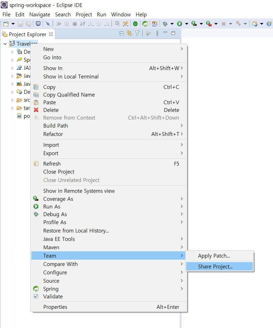The height and width of the screenshot is (328, 273).
Task: Open the Help menu
Action: [x=141, y=15]
